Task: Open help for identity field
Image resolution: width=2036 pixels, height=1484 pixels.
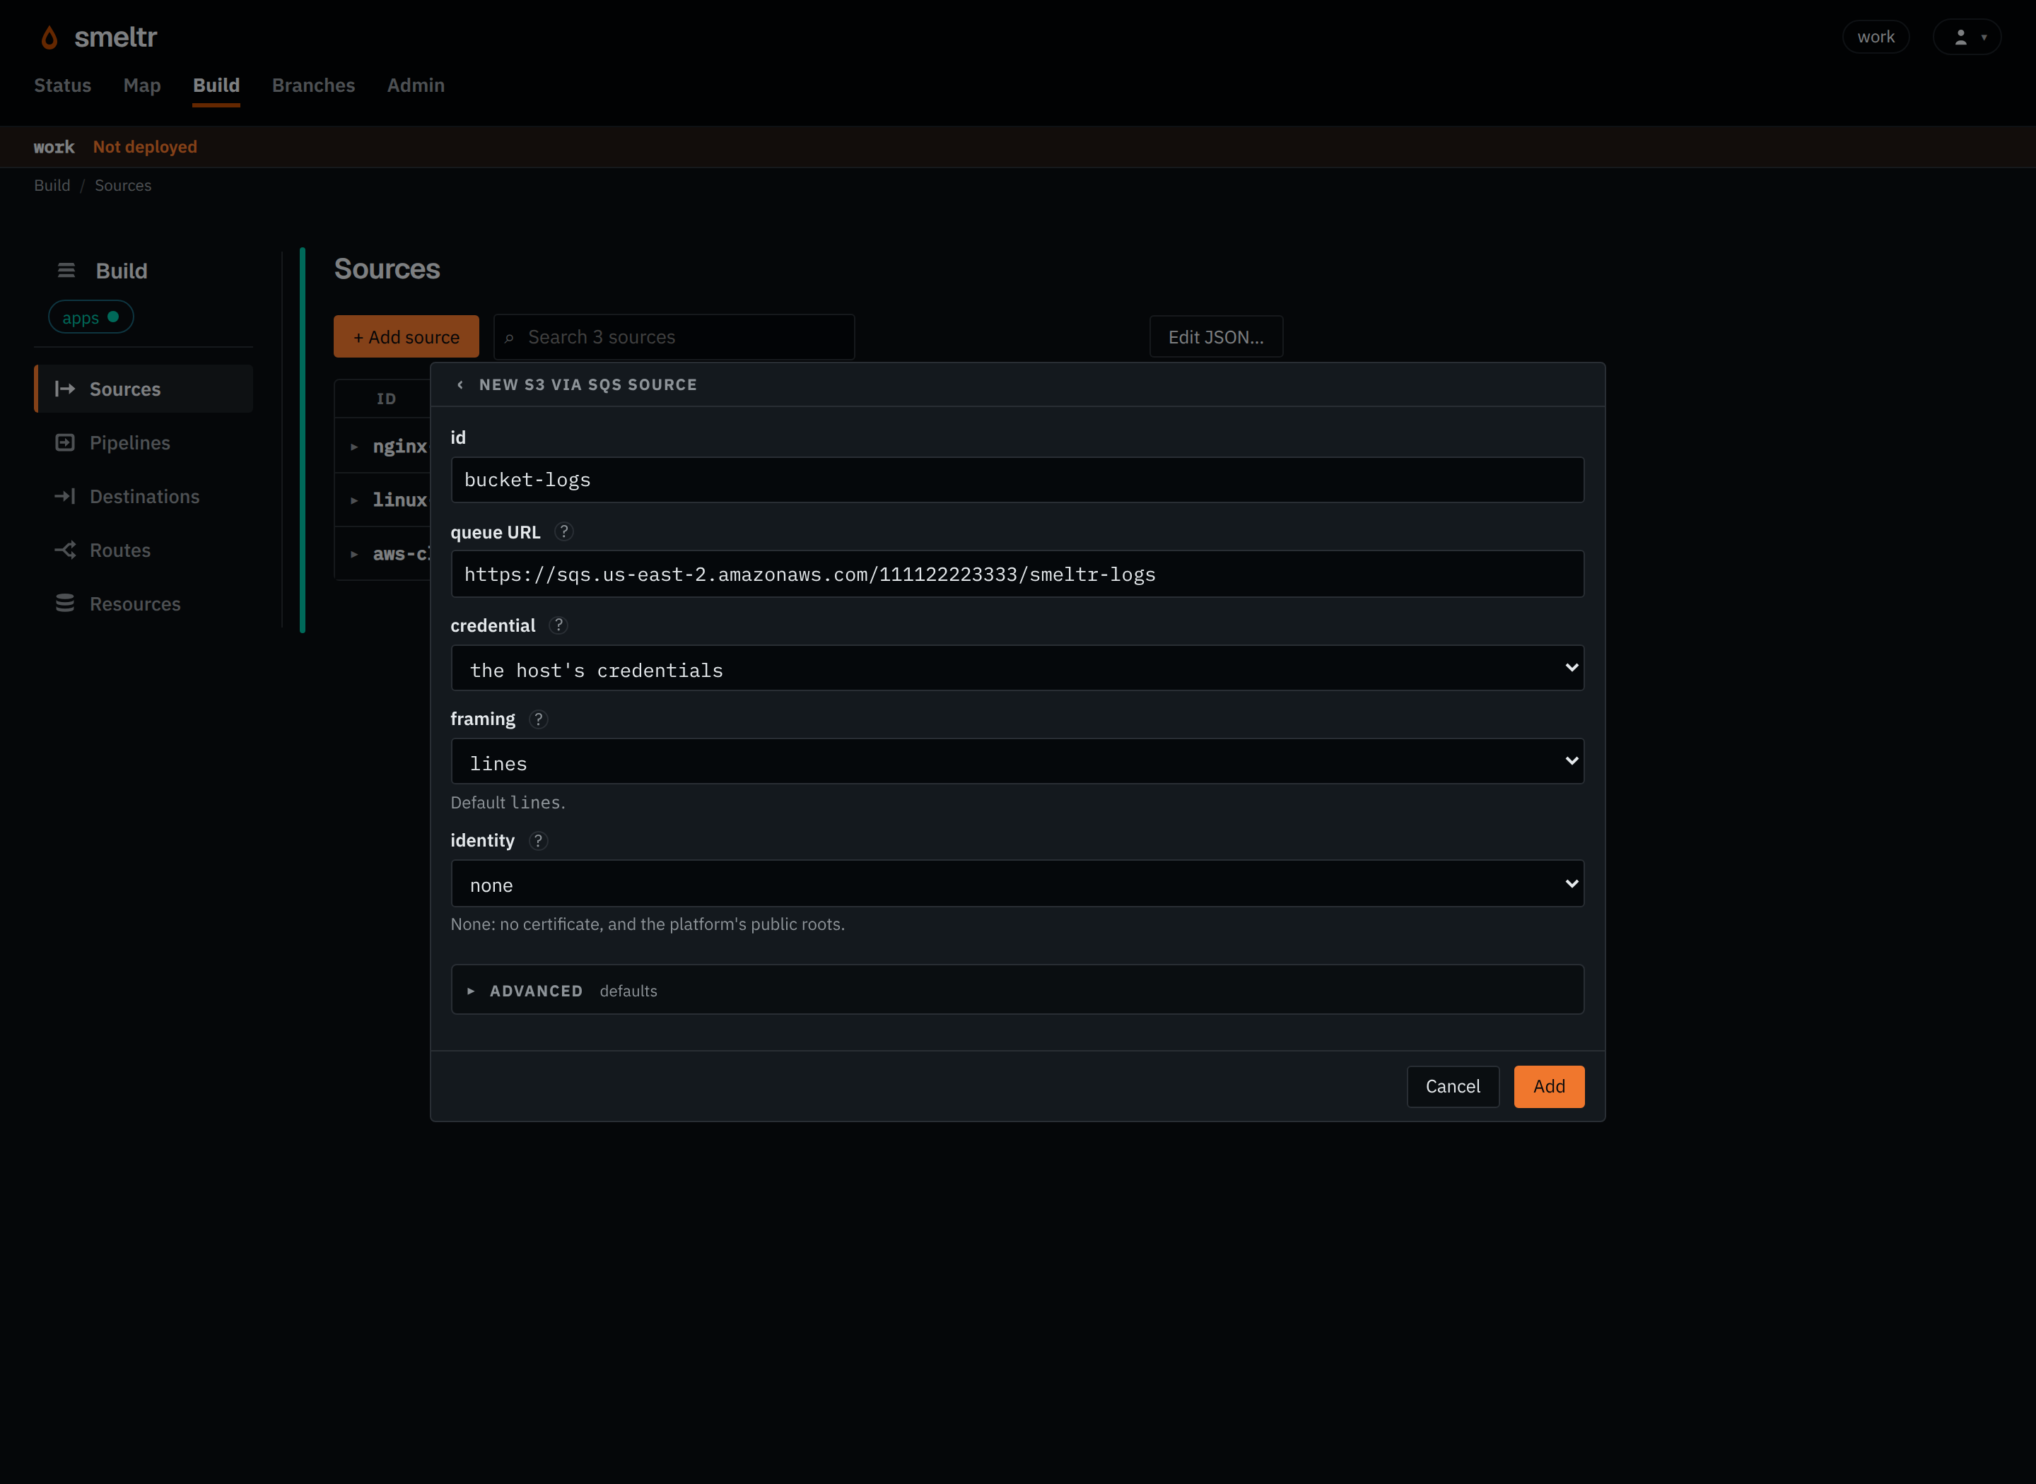Action: pos(538,841)
